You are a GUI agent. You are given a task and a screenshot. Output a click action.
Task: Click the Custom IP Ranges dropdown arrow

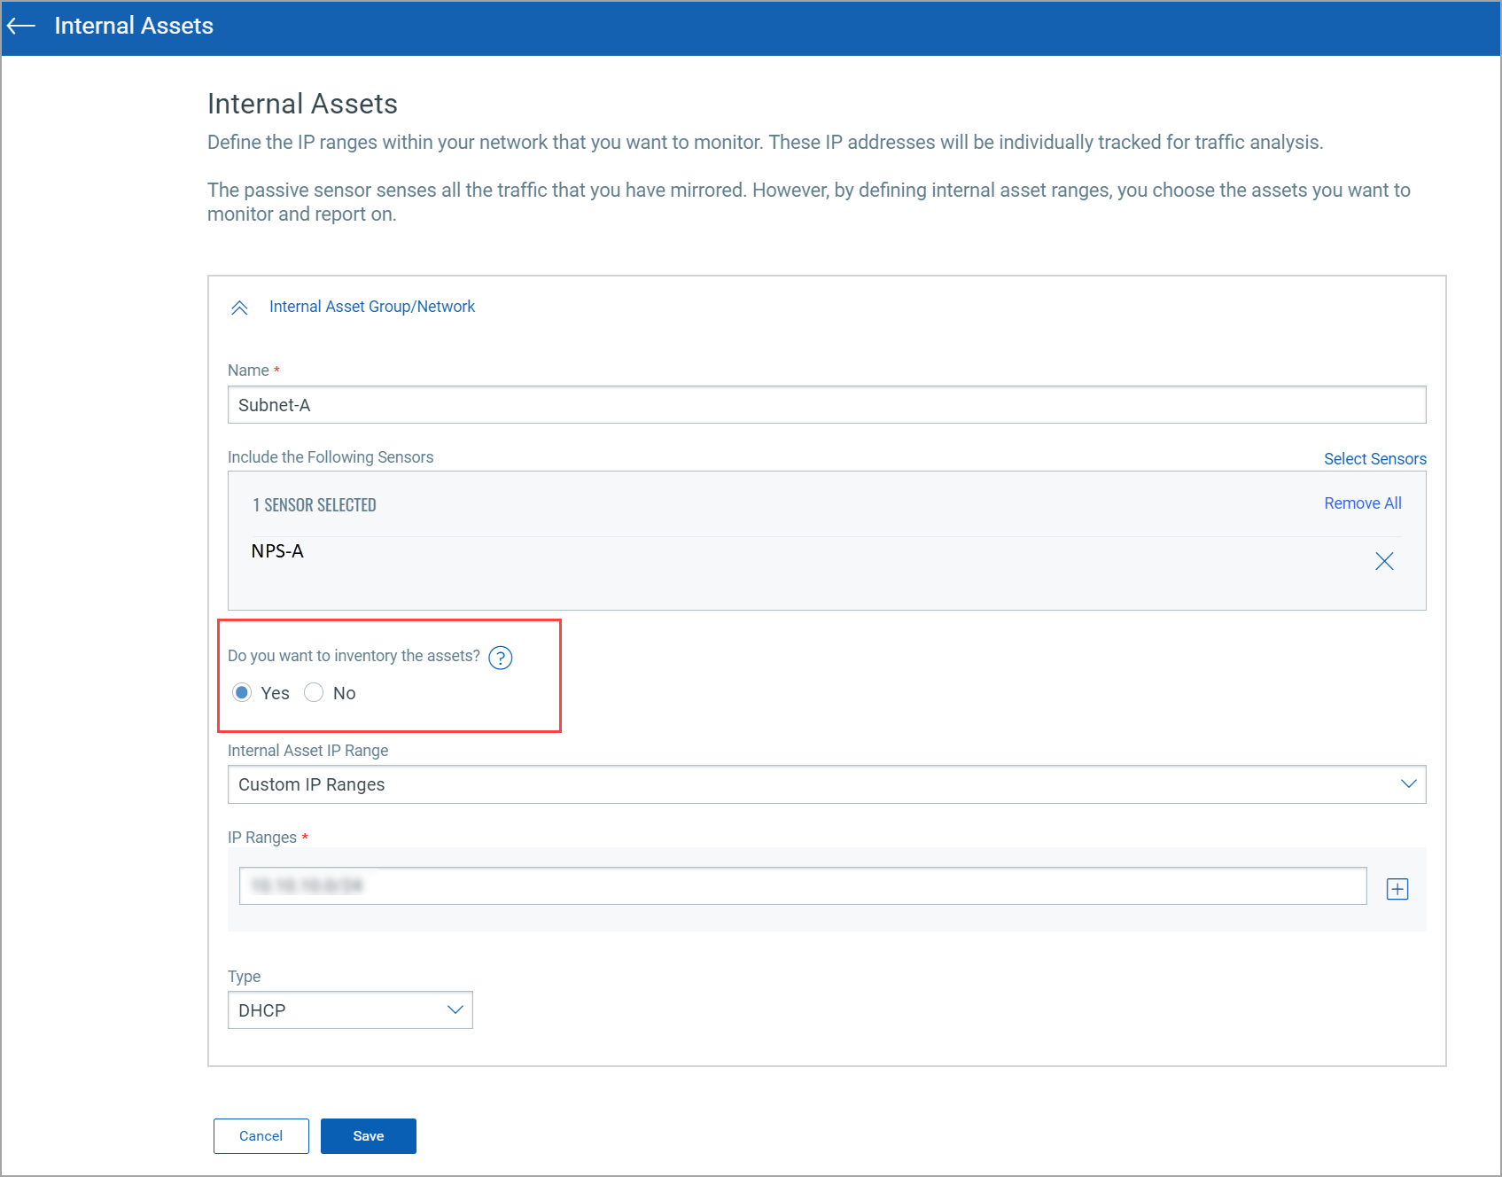pyautogui.click(x=1410, y=783)
